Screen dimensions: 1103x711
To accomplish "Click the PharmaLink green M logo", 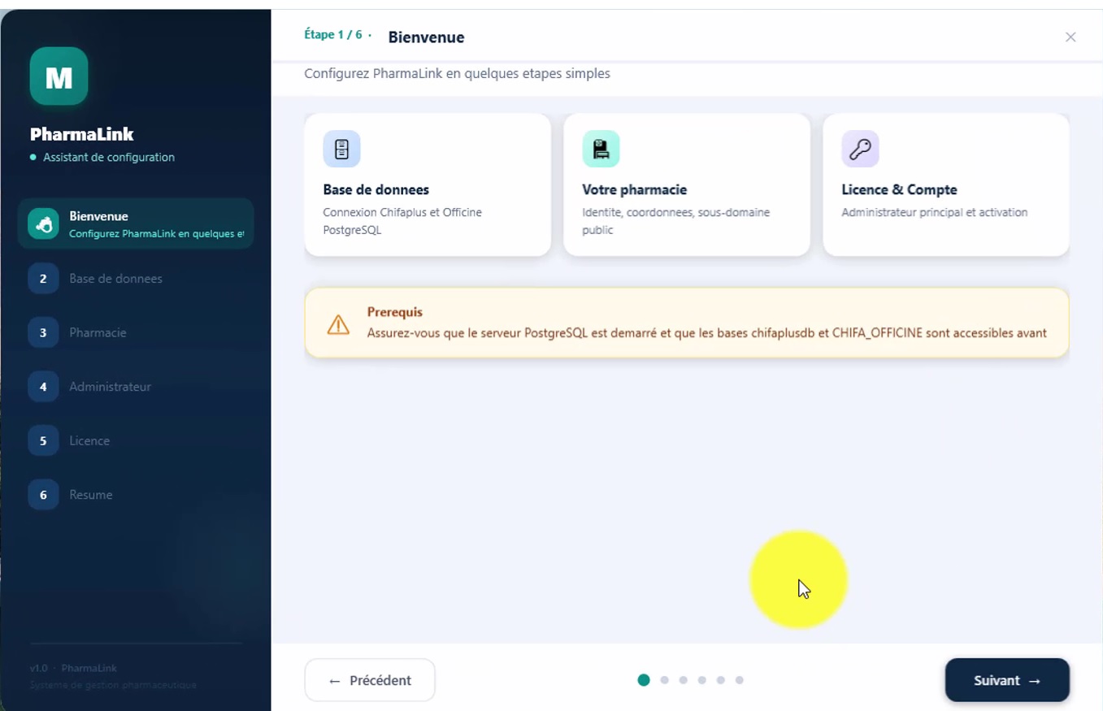I will 59,76.
